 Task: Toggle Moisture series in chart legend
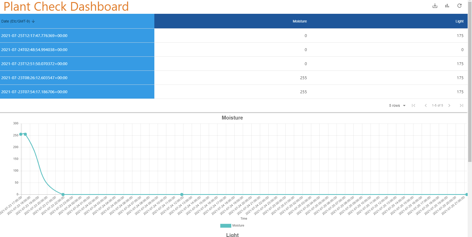[238, 226]
